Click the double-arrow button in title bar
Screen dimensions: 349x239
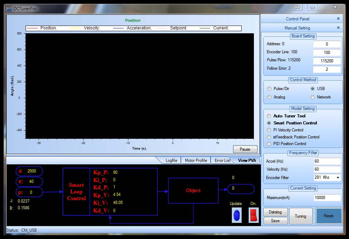coord(297,7)
